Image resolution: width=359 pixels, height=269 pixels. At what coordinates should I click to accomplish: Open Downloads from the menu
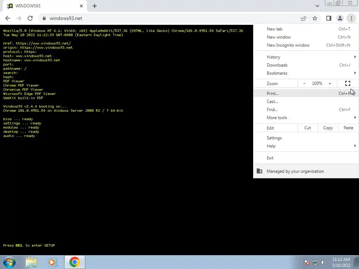(306, 65)
